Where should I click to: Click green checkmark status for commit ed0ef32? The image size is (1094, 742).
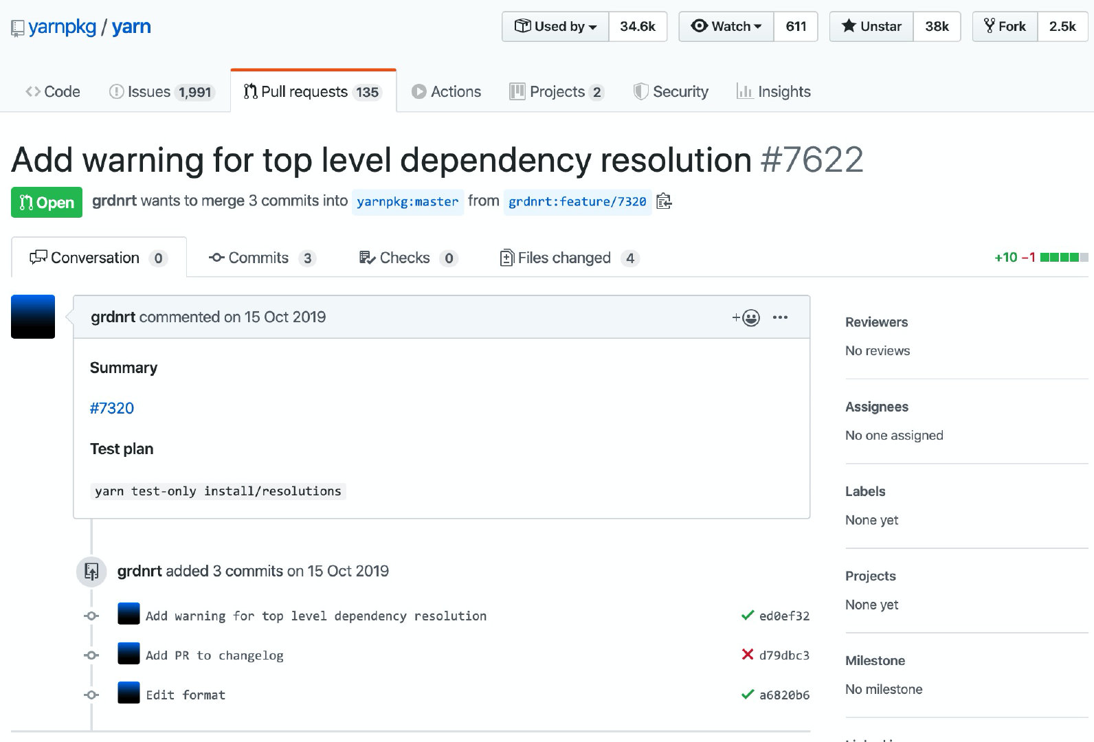[748, 616]
